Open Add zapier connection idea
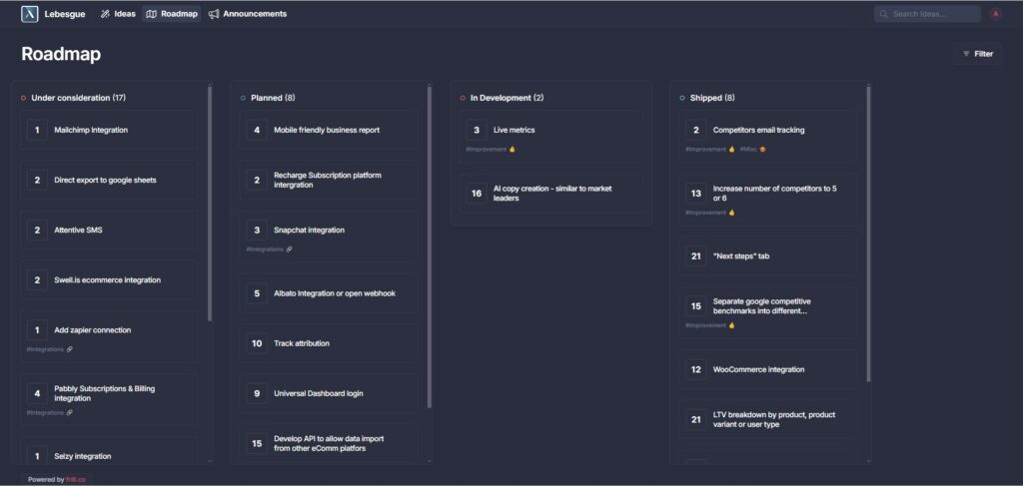 [108, 336]
